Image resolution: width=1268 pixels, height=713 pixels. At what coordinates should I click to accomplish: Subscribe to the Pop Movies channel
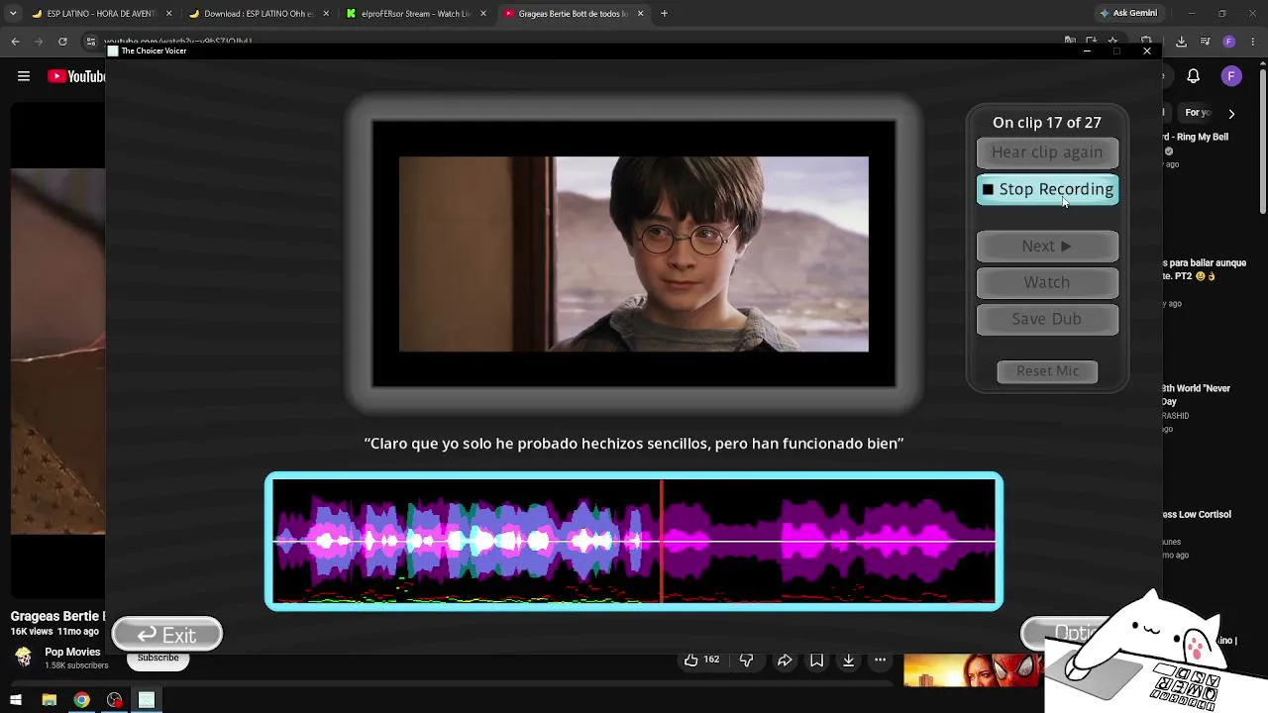158,659
